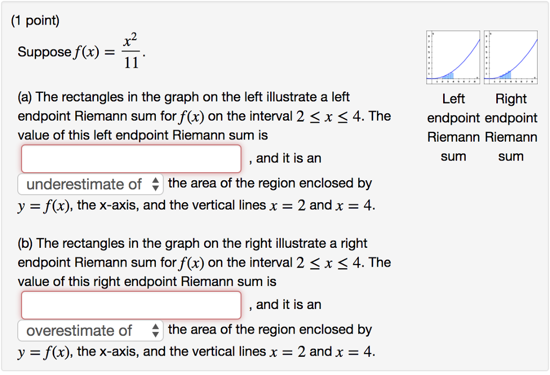Click the left endpoint Riemann sum graph thumbnail
This screenshot has height=375, width=550.
pos(453,57)
